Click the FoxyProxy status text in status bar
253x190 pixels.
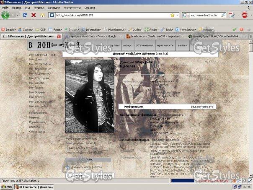click(x=214, y=181)
